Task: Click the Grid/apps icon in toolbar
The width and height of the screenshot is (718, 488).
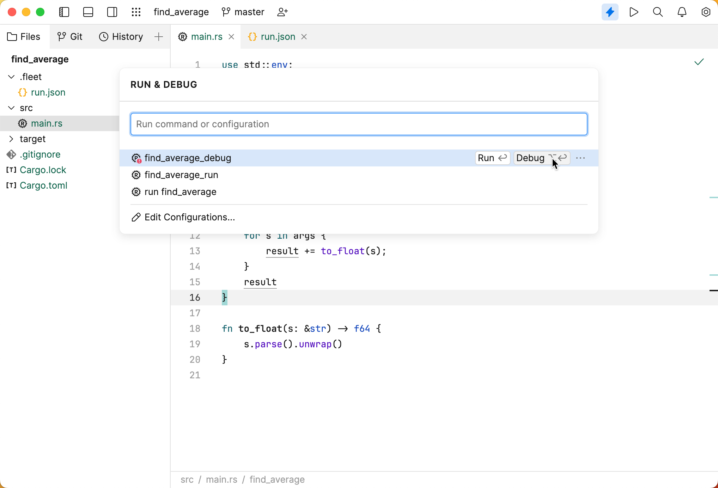Action: pos(136,12)
